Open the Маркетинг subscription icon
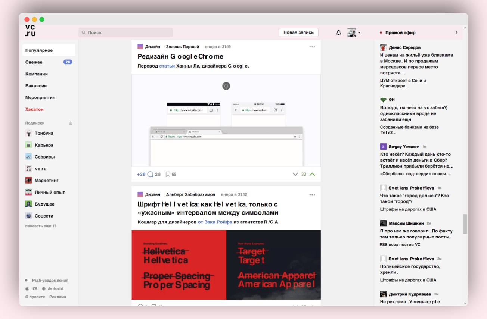 click(28, 180)
